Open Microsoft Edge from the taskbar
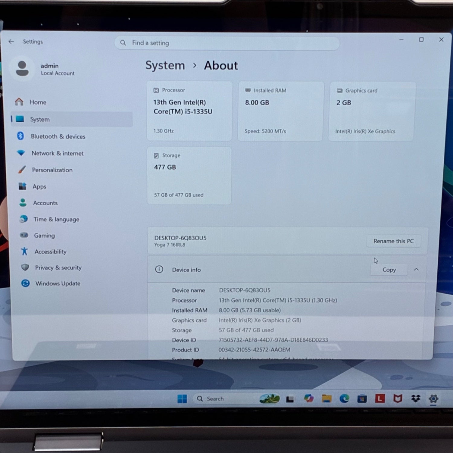The width and height of the screenshot is (453, 453). 344,399
